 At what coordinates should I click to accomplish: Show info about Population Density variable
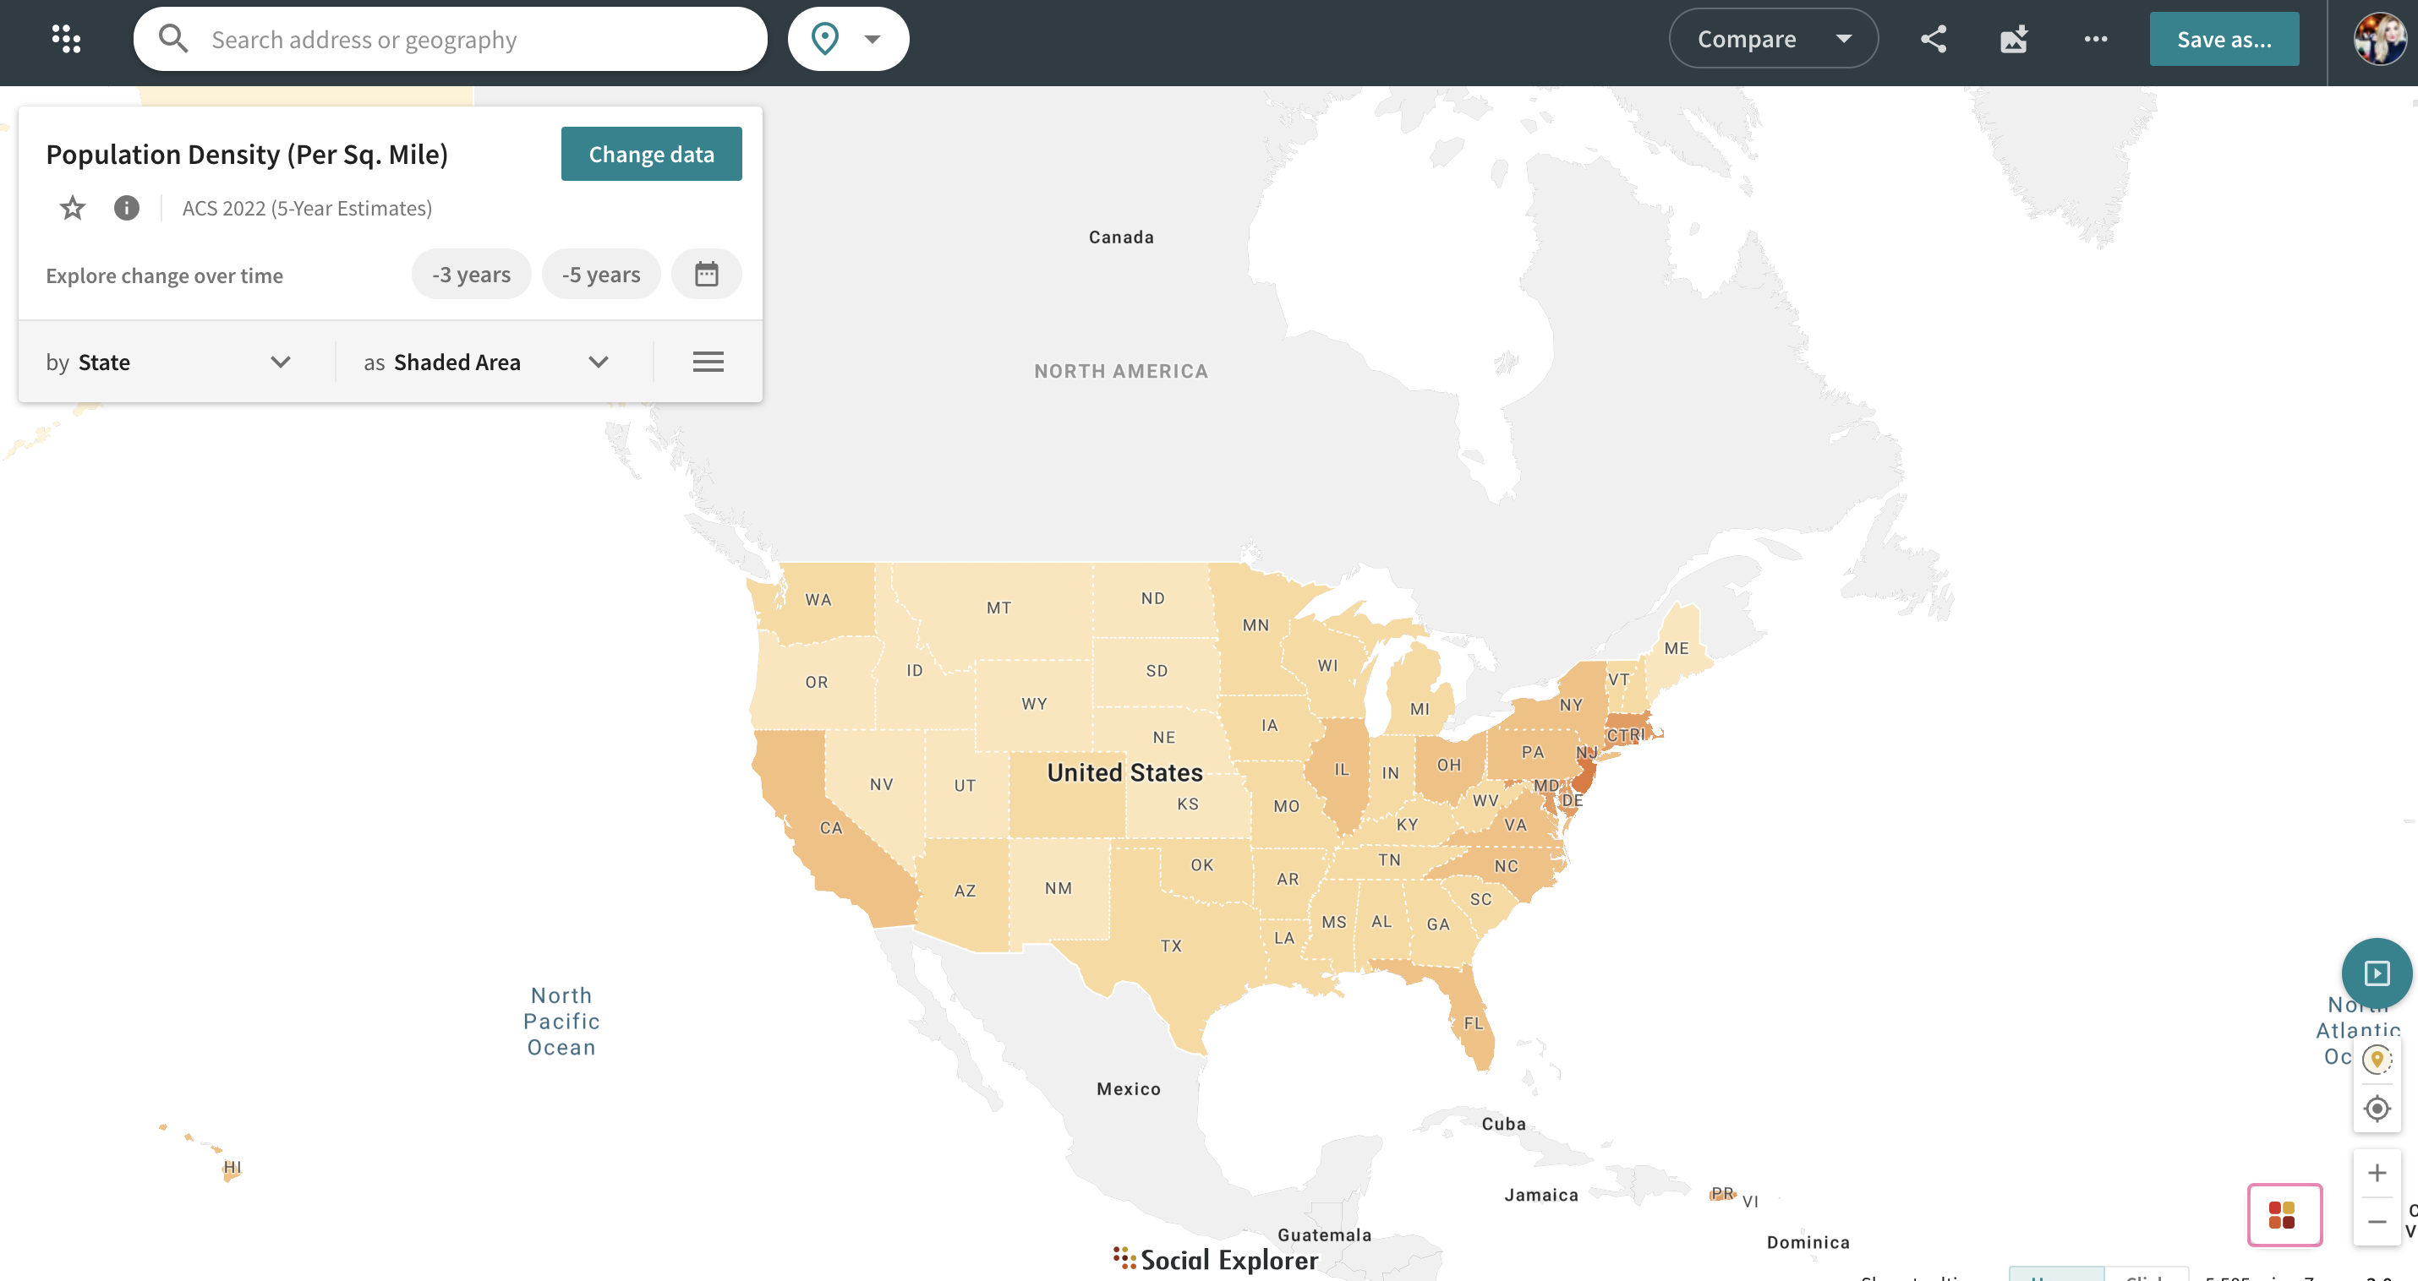tap(126, 207)
